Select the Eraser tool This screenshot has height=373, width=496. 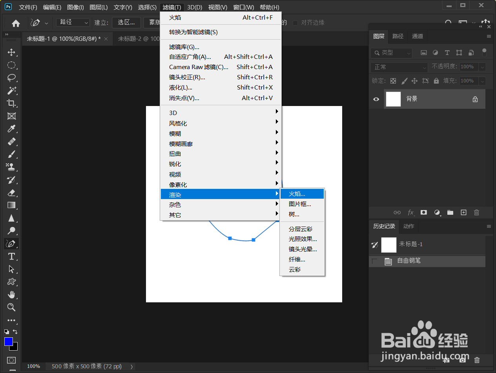[11, 192]
